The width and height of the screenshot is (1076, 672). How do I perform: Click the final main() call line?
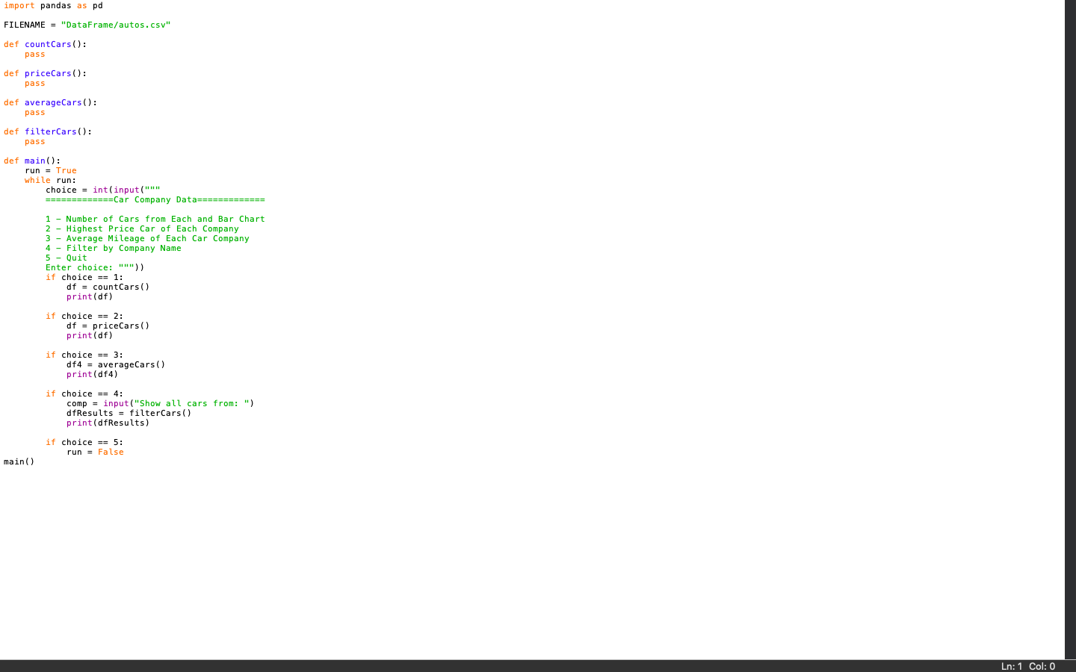coord(18,461)
